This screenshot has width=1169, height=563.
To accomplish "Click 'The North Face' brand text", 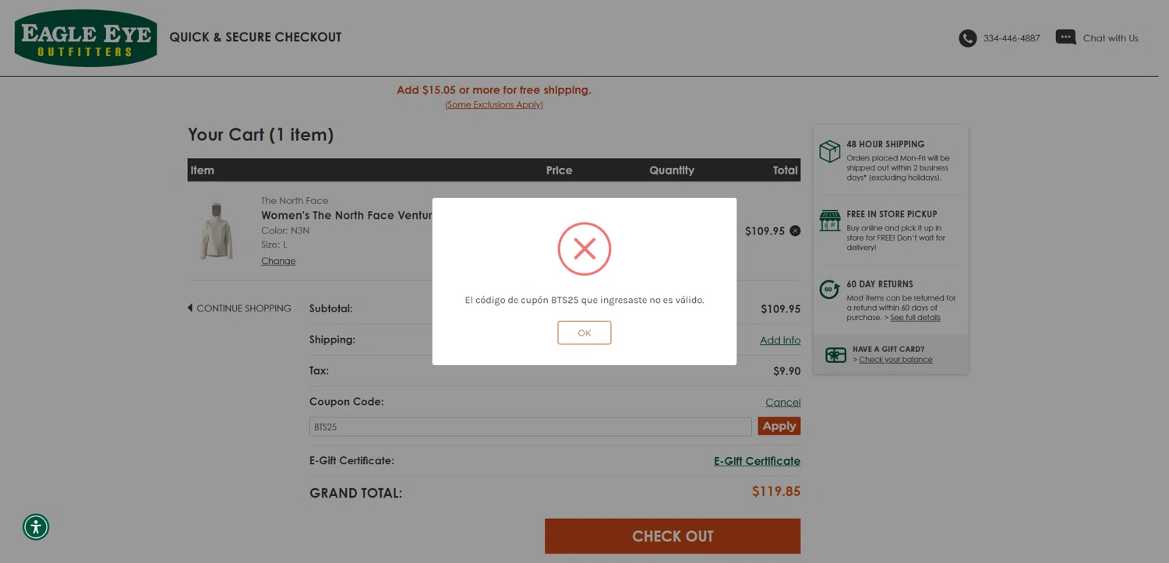I will point(295,201).
